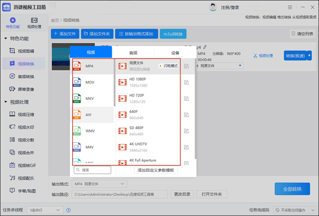Go to 首页 breadcrumb
The height and width of the screenshot is (216, 319).
tap(55, 20)
